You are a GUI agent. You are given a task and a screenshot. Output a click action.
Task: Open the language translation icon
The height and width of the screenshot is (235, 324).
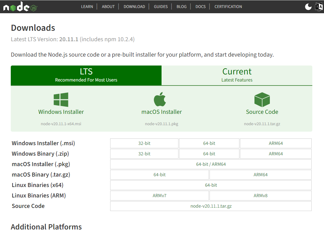(319, 6)
